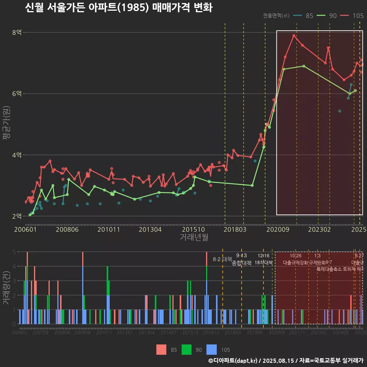Click the '6억' y-axis label
The image size is (367, 367).
point(17,94)
